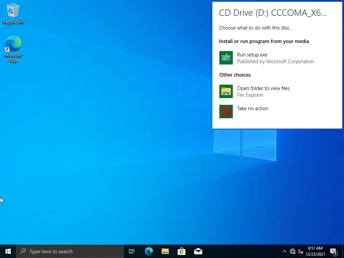The image size is (344, 258).
Task: Show hidden system tray icons
Action: (x=284, y=251)
